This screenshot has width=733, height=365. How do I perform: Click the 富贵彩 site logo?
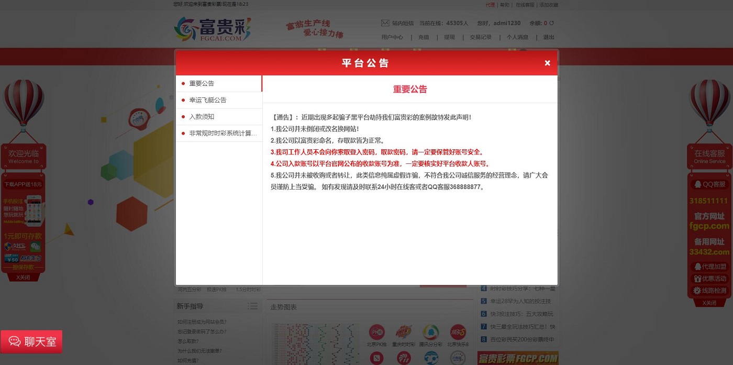click(213, 29)
